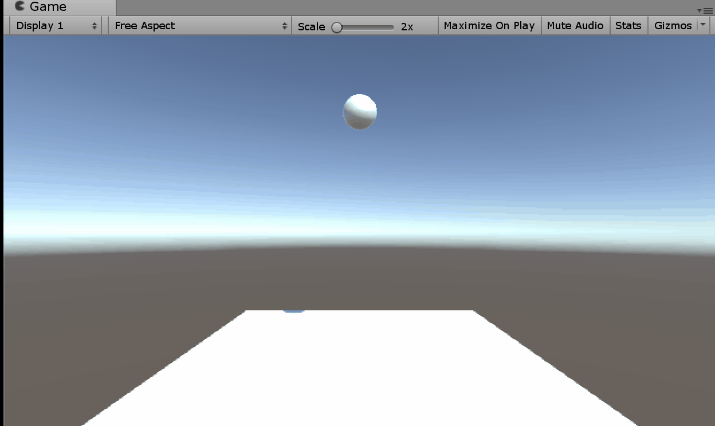Click the up-down arrows on Display 1
This screenshot has height=426, width=715.
pos(95,26)
